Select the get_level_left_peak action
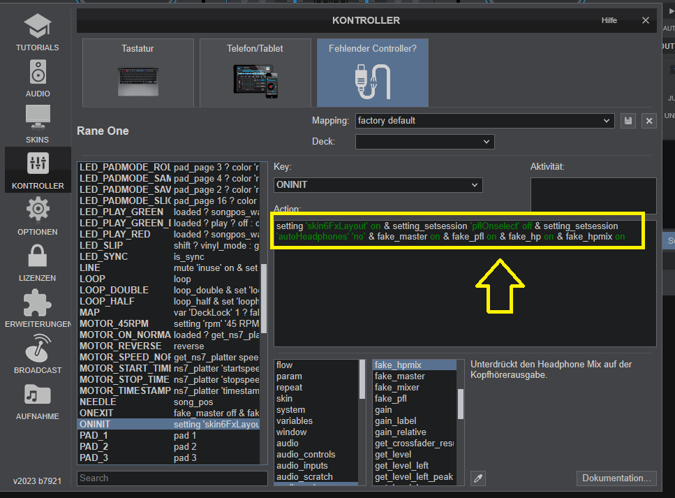The height and width of the screenshot is (498, 675). (415, 477)
